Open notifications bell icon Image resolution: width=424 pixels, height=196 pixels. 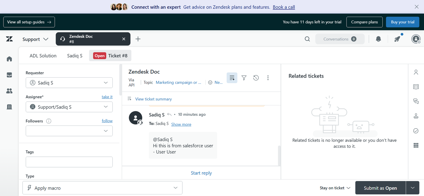(378, 39)
